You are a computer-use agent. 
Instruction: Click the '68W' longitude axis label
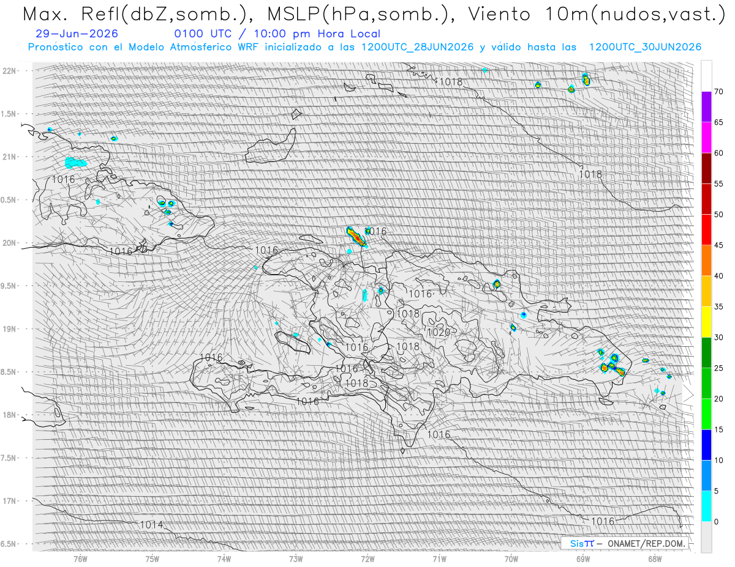coord(655,558)
